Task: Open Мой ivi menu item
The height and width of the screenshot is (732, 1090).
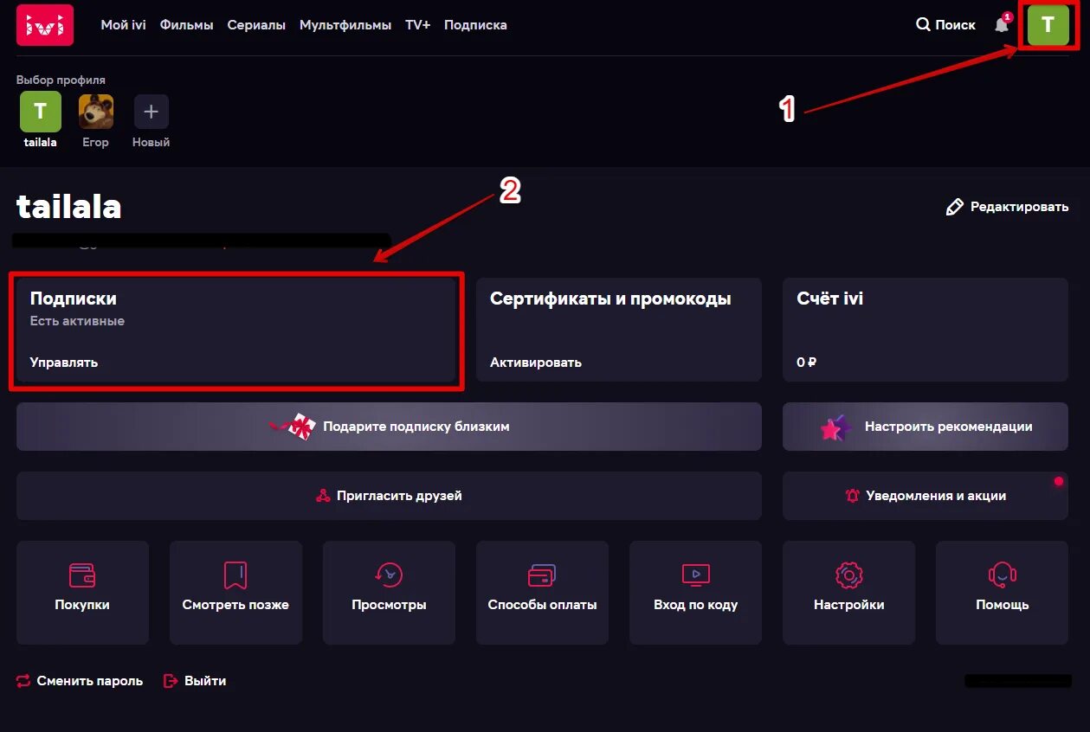Action: (x=124, y=25)
